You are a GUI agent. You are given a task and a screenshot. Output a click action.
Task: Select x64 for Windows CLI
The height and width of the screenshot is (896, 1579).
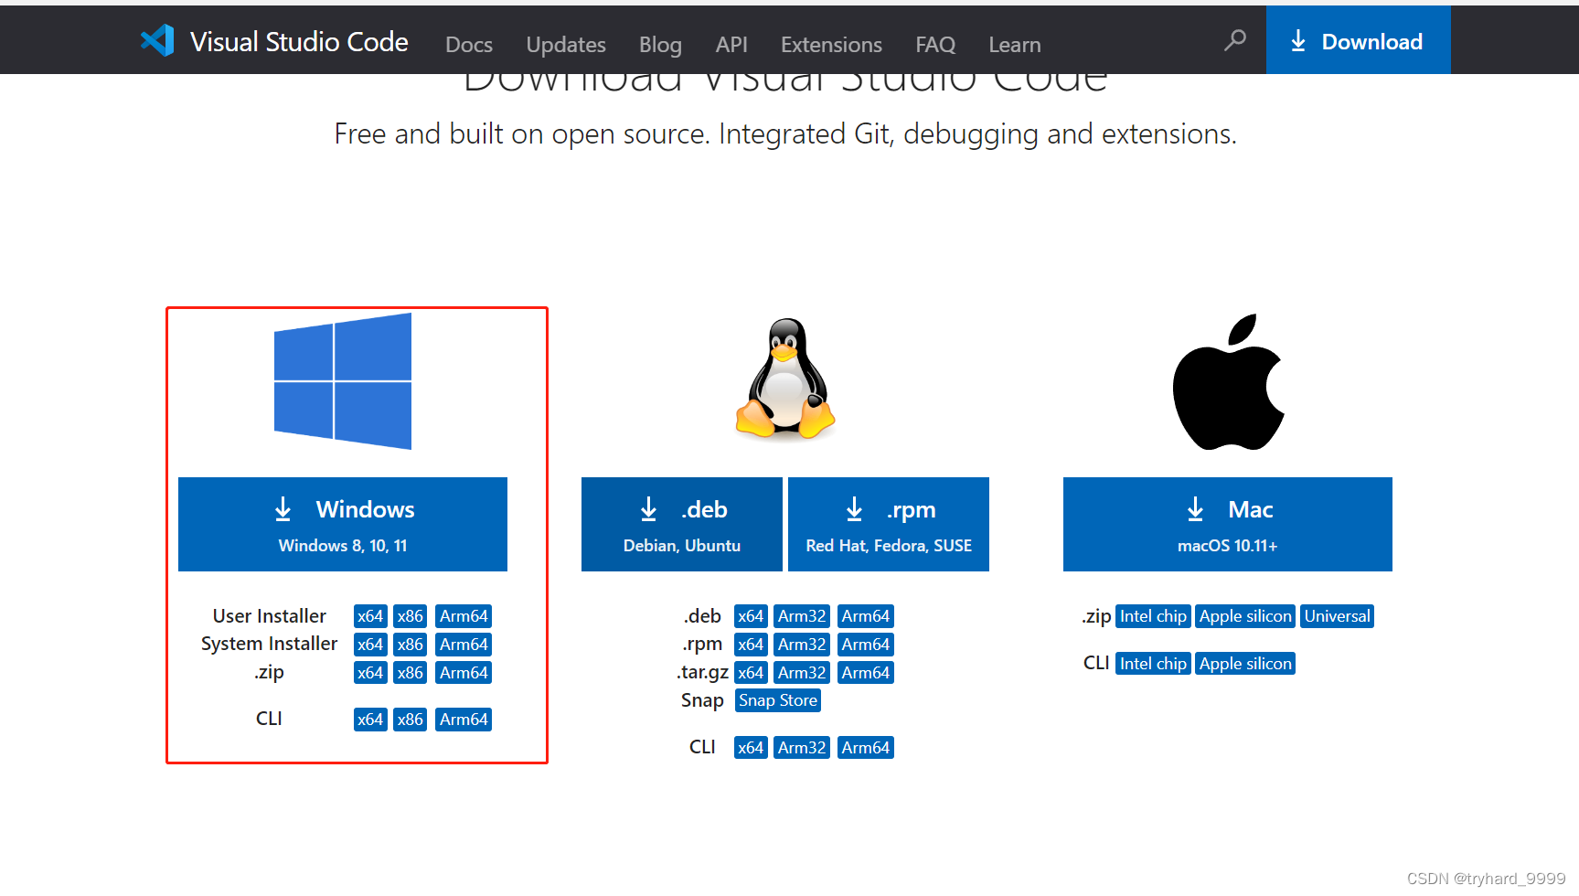[x=370, y=720]
